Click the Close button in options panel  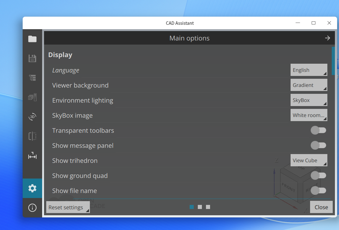(x=321, y=207)
